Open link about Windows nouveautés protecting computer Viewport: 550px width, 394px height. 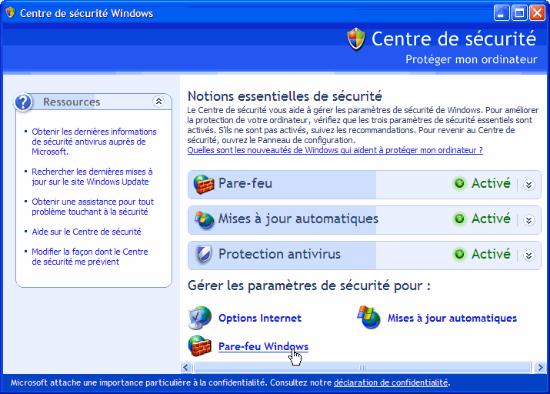pos(335,150)
